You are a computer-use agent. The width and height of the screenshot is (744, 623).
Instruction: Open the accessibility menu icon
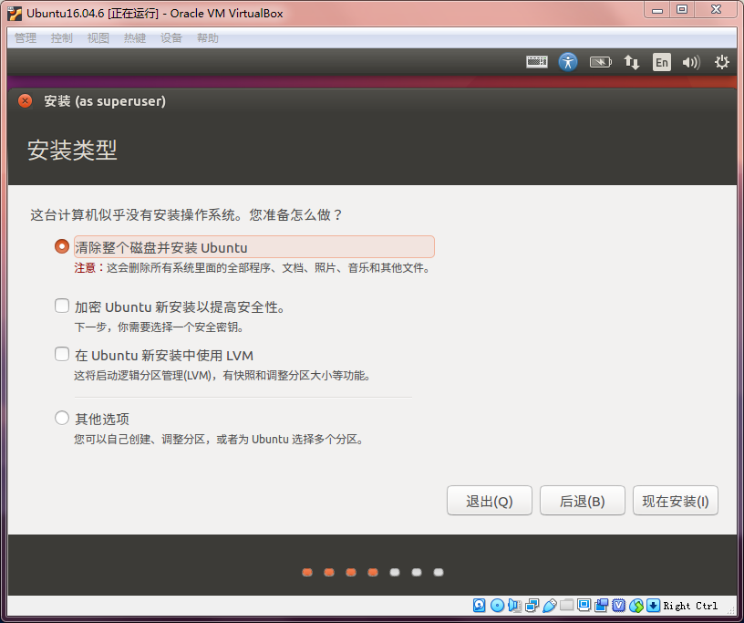568,62
